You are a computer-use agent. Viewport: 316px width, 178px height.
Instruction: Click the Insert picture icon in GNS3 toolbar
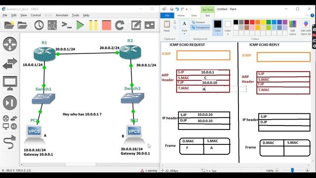(150, 25)
